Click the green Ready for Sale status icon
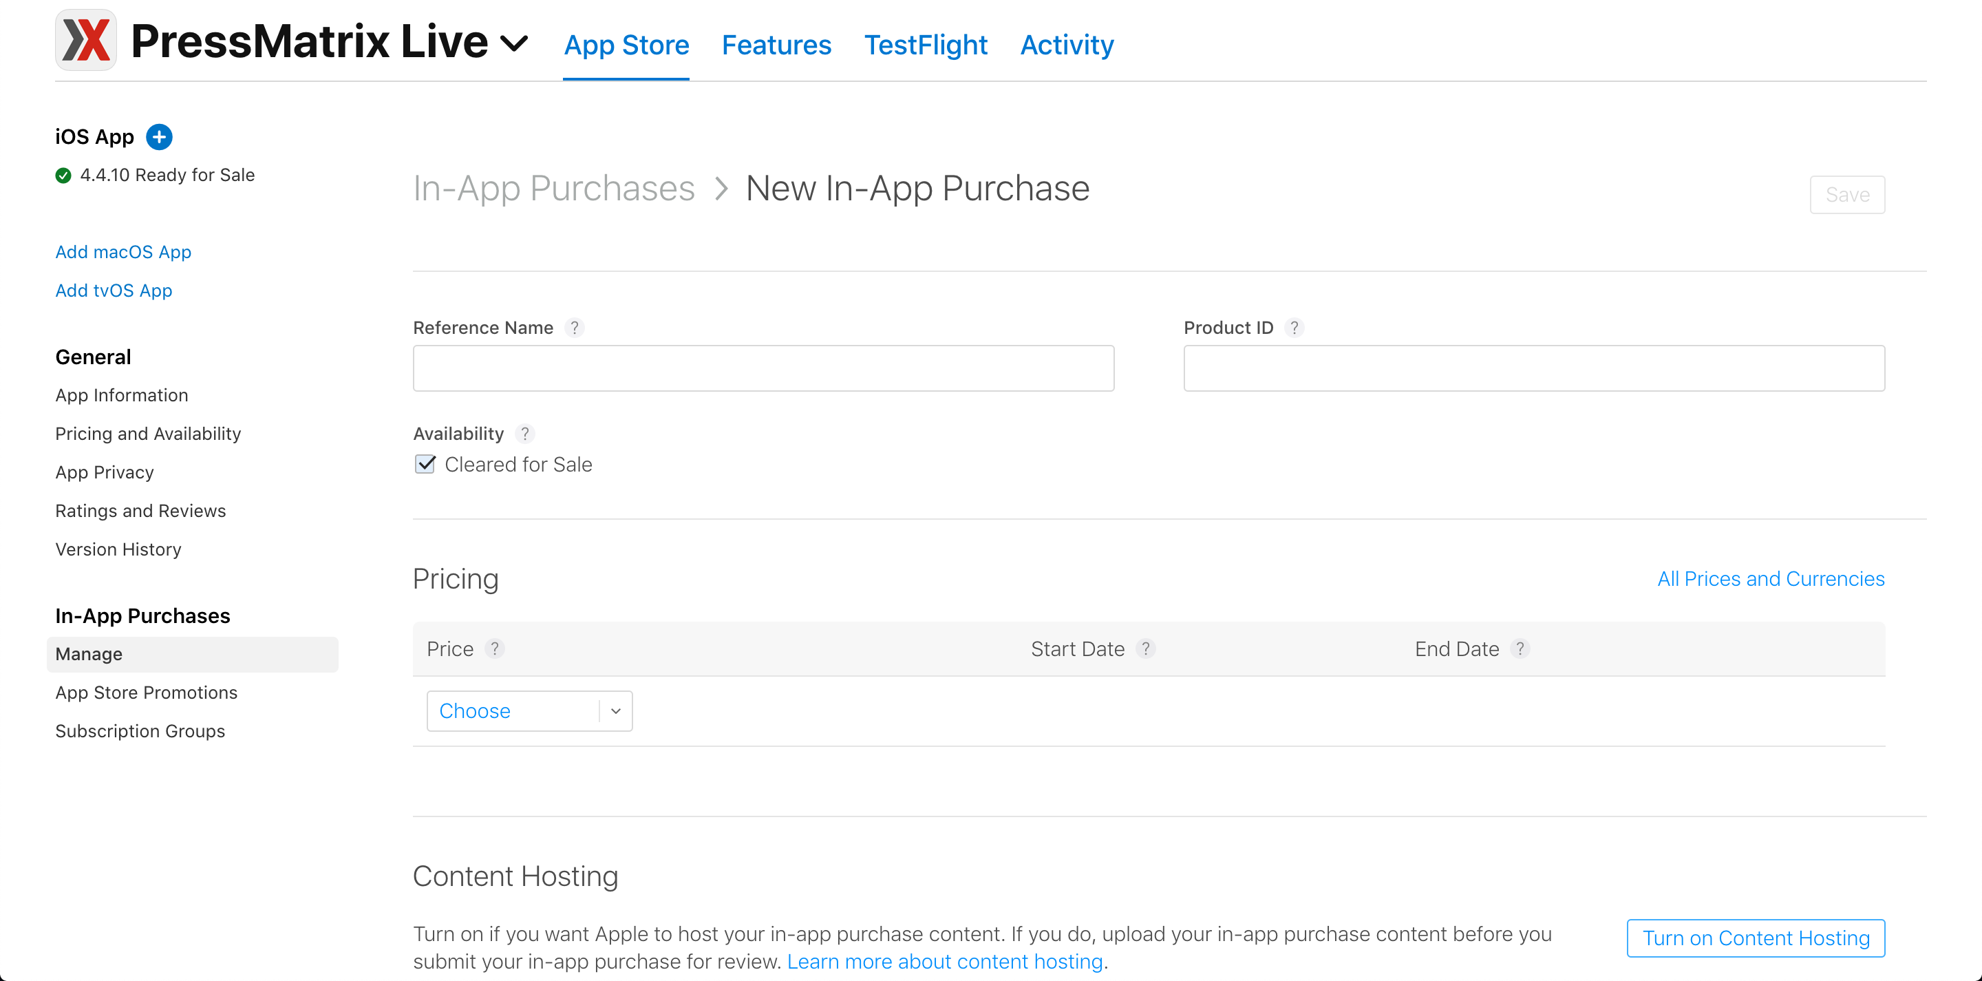The image size is (1982, 981). 63,176
